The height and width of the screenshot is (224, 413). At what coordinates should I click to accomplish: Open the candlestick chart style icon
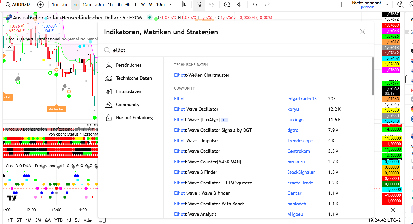tap(184, 4)
